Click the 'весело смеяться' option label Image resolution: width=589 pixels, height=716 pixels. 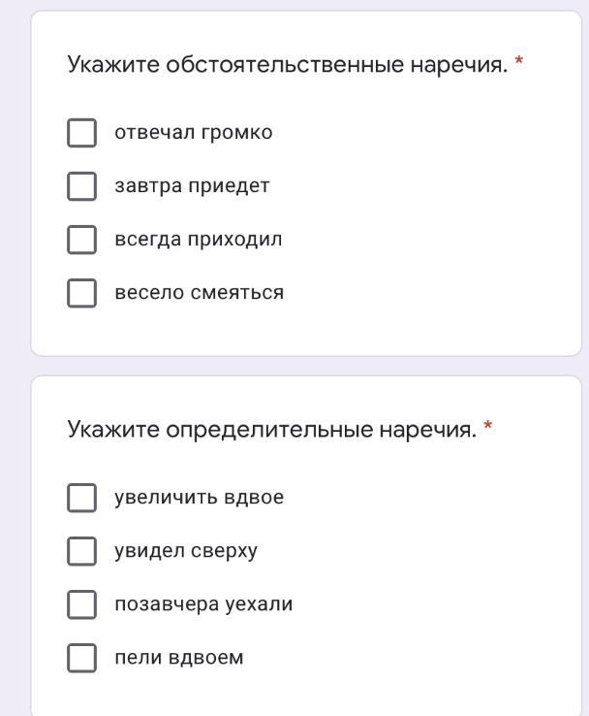[x=199, y=293]
